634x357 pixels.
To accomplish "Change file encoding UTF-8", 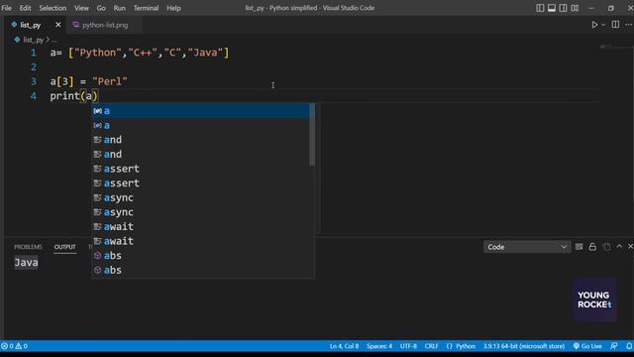I will point(408,346).
